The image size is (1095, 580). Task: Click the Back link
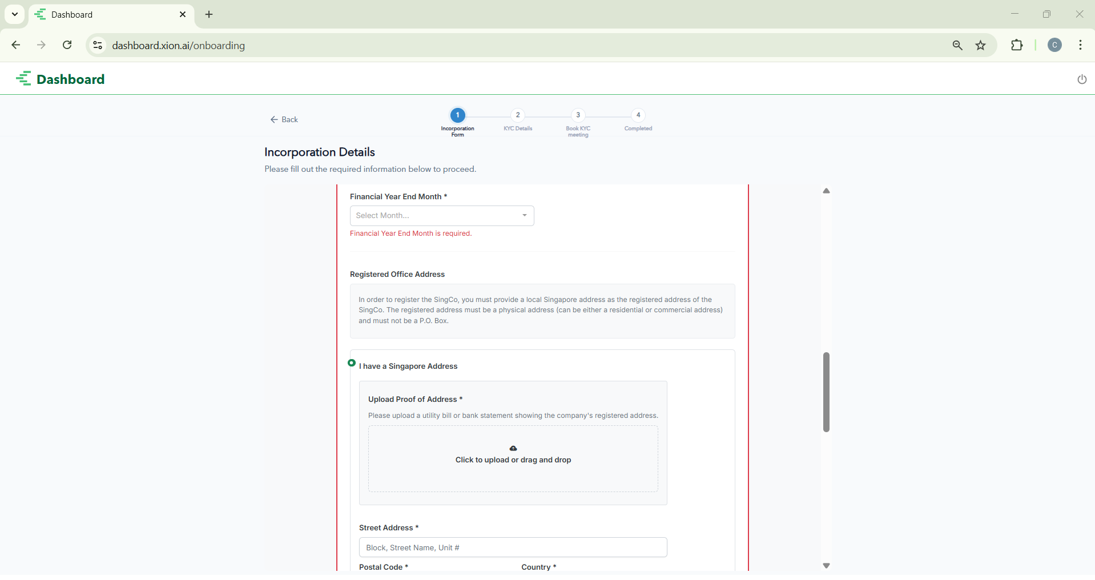[284, 119]
